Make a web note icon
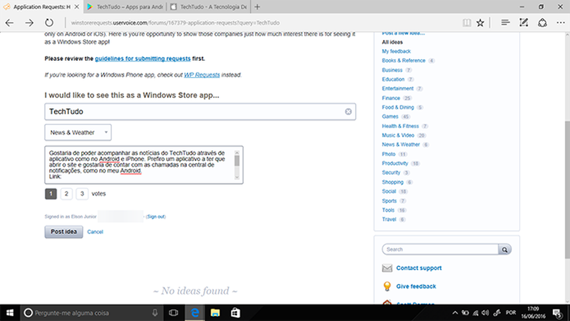This screenshot has height=321, width=570. (524, 23)
